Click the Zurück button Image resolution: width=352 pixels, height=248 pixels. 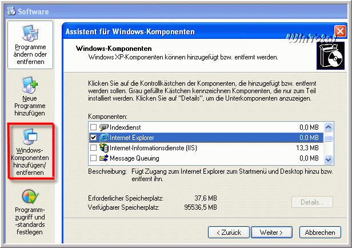[229, 233]
